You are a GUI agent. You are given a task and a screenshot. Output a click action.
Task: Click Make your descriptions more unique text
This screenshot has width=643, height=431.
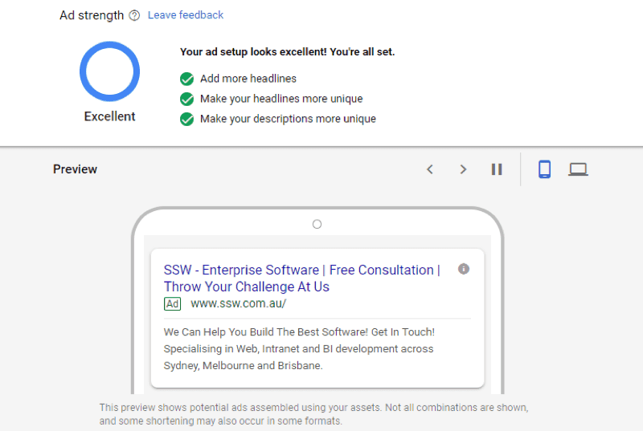tap(288, 119)
